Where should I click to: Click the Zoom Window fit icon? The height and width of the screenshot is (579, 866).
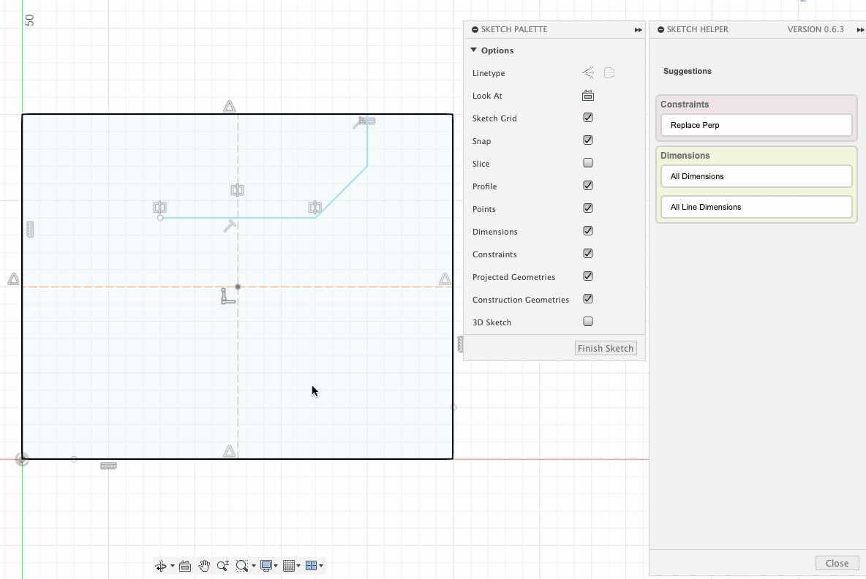click(242, 566)
